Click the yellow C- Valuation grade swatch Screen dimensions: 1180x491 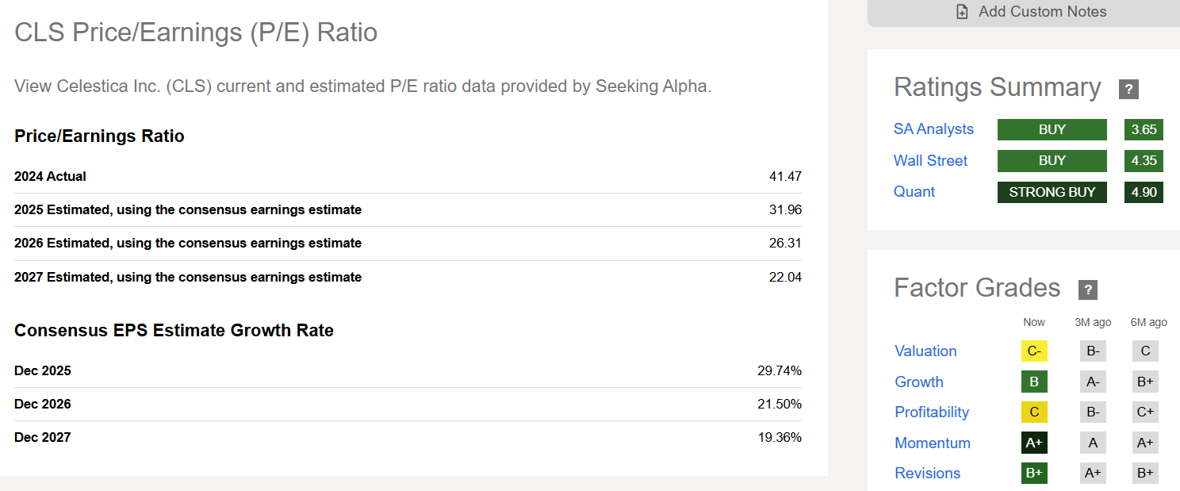[1034, 351]
